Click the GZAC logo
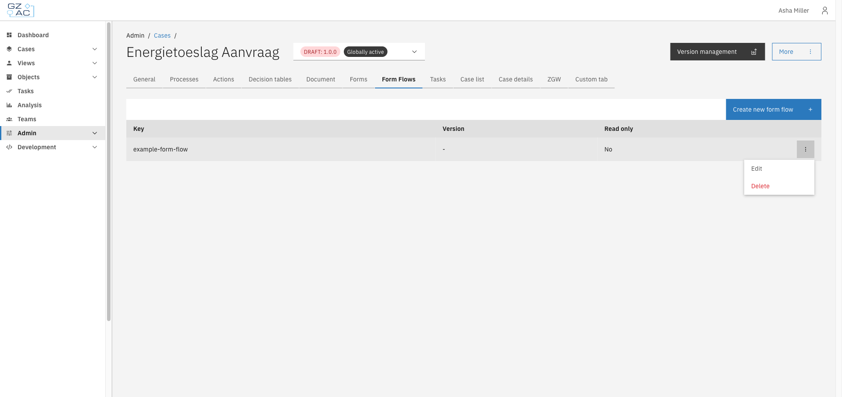Screen dimensions: 842x397 [21, 10]
